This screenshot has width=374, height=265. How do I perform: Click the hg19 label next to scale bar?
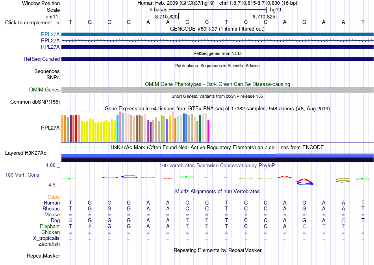pos(276,10)
